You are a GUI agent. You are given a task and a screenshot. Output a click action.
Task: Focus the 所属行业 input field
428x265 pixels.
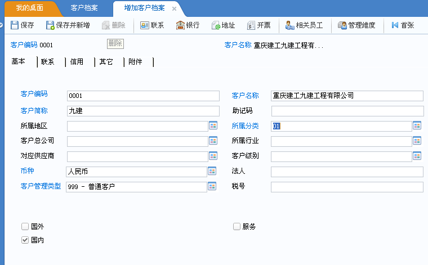pyautogui.click(x=341, y=141)
